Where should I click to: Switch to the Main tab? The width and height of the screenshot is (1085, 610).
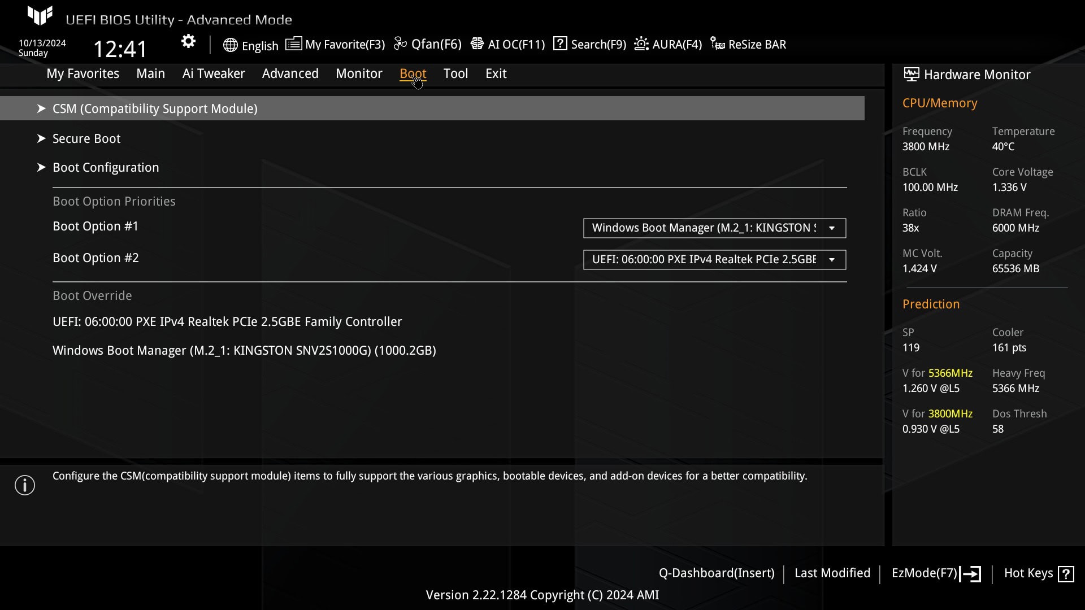click(150, 73)
